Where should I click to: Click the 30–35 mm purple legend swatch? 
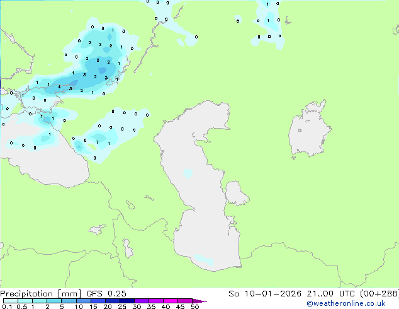click(142, 301)
